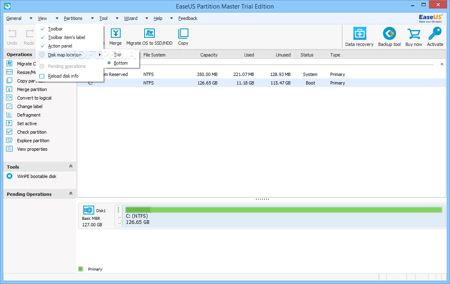Click the File System column header

click(x=162, y=54)
